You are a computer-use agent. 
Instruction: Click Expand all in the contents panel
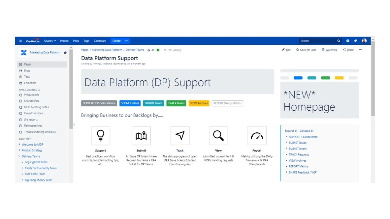click(291, 131)
